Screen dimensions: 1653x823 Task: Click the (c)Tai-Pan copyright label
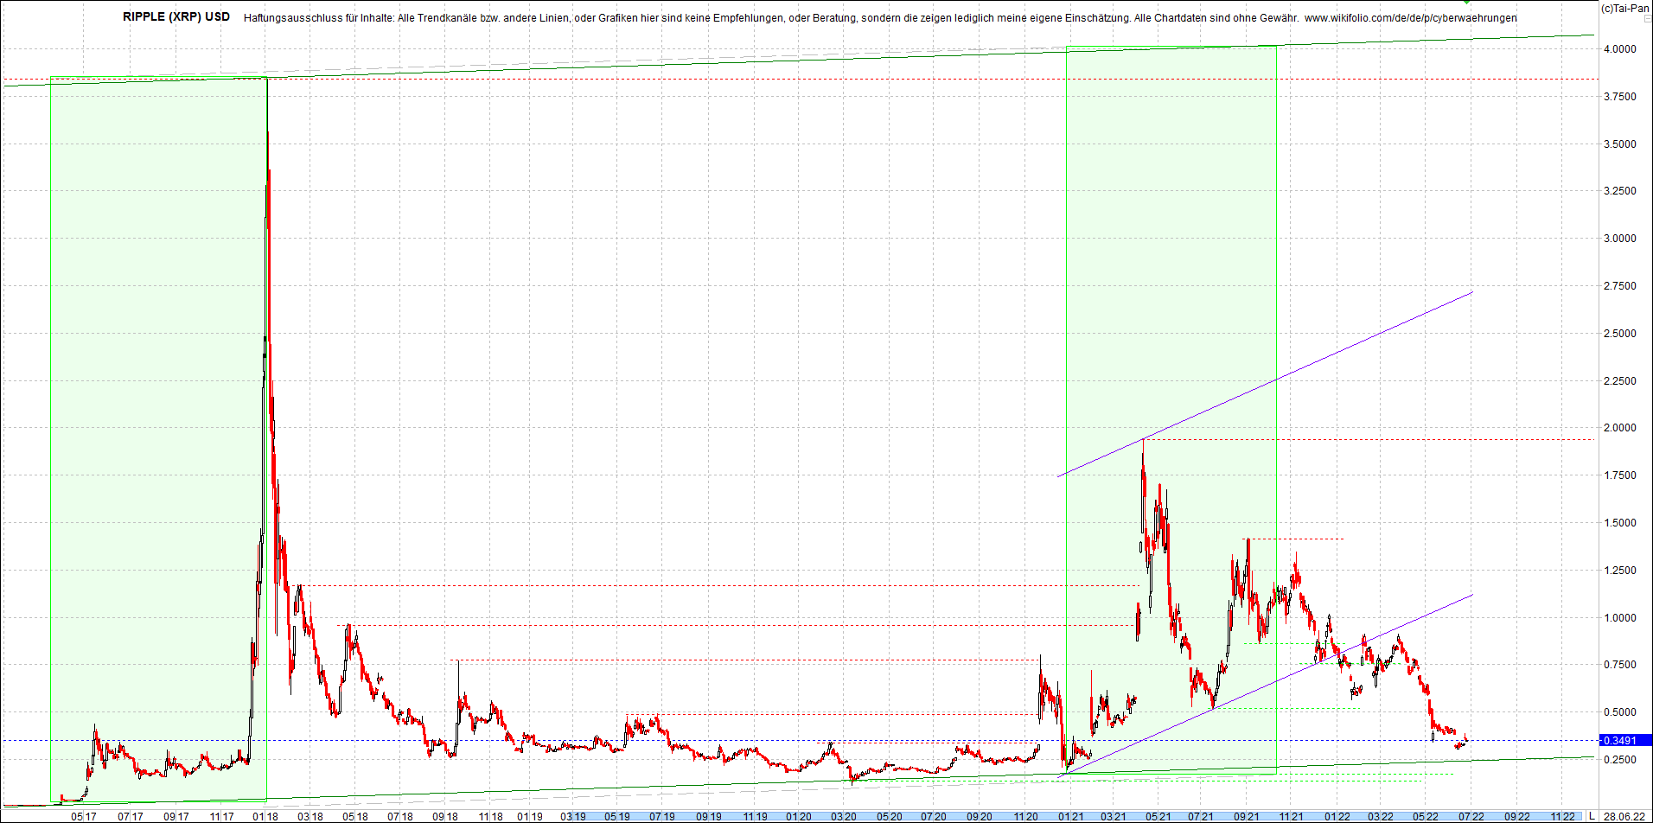coord(1624,8)
